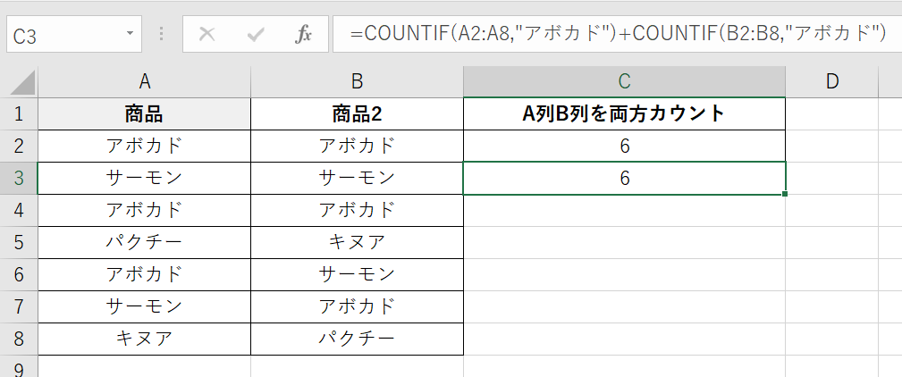902x377 pixels.
Task: Click inside the Name Box showing C3
Action: click(63, 36)
